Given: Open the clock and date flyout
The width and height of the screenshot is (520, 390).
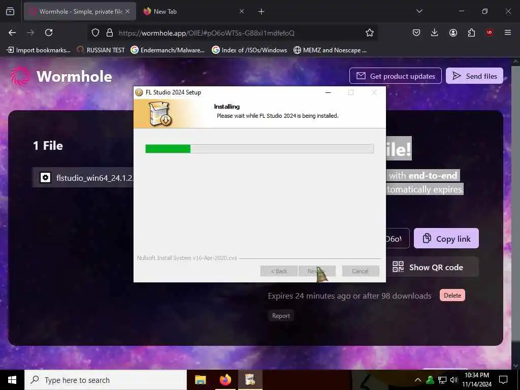Looking at the screenshot, I should coord(477,380).
